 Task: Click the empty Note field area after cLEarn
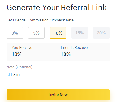coord(65,74)
